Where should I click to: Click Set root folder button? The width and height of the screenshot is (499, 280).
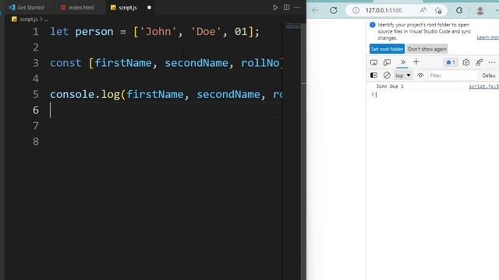click(x=387, y=49)
